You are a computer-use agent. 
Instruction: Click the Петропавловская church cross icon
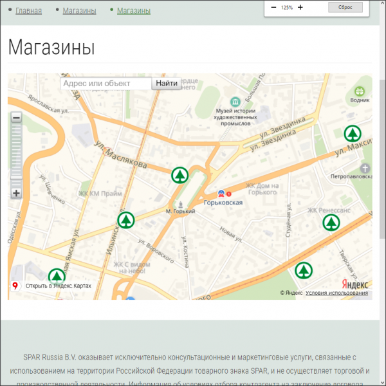tap(365, 169)
